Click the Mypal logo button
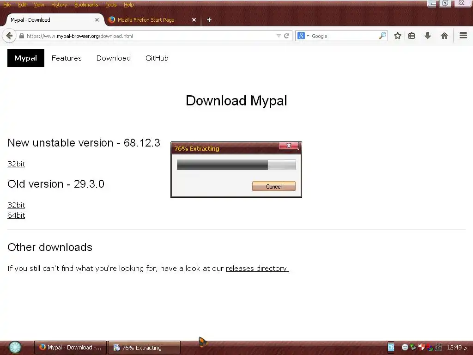Viewport: 473px width, 355px height. [x=26, y=58]
